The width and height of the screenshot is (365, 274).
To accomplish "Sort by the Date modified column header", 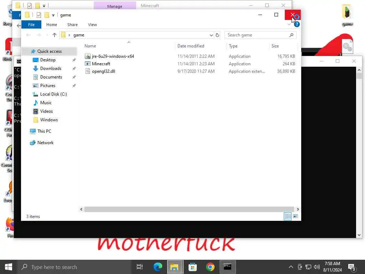I will pyautogui.click(x=191, y=46).
